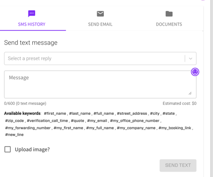213x177 pixels.
Task: Click the vertical scrollbar on the right edge
Action: tap(212, 89)
